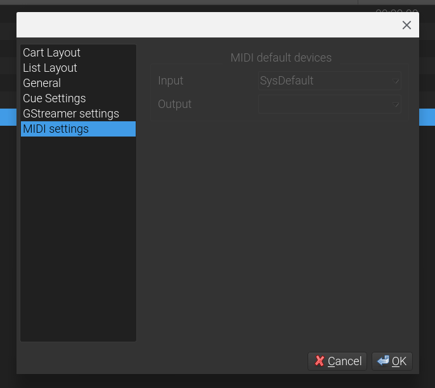Open the Cart Layout settings page
435x388 pixels.
pyautogui.click(x=78, y=53)
